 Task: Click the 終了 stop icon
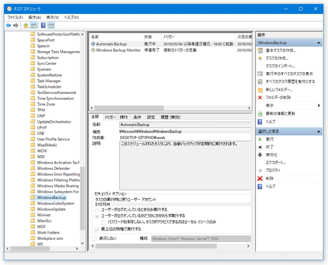[x=260, y=147]
